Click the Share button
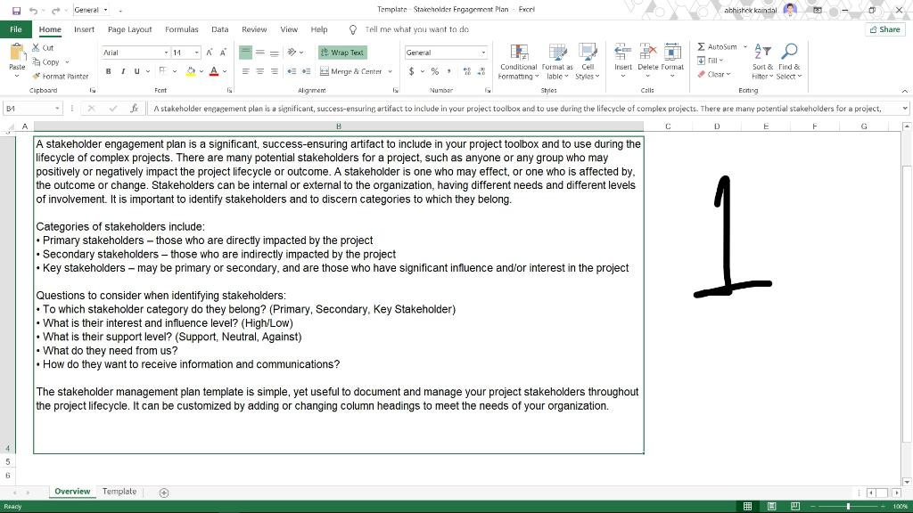 [x=883, y=28]
